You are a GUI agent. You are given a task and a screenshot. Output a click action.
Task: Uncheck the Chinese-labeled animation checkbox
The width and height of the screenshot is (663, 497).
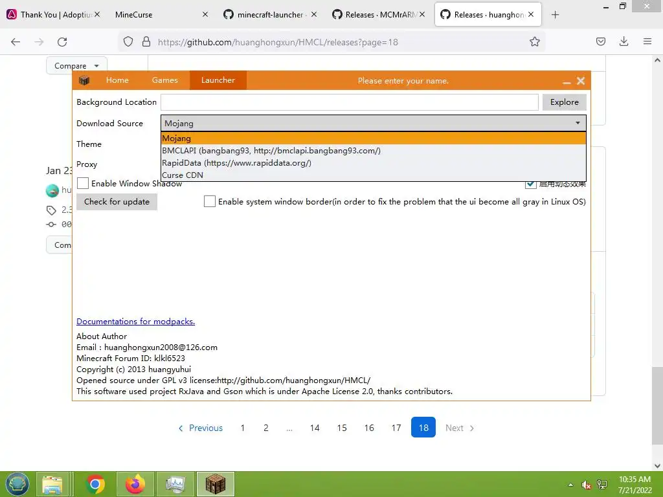[531, 184]
